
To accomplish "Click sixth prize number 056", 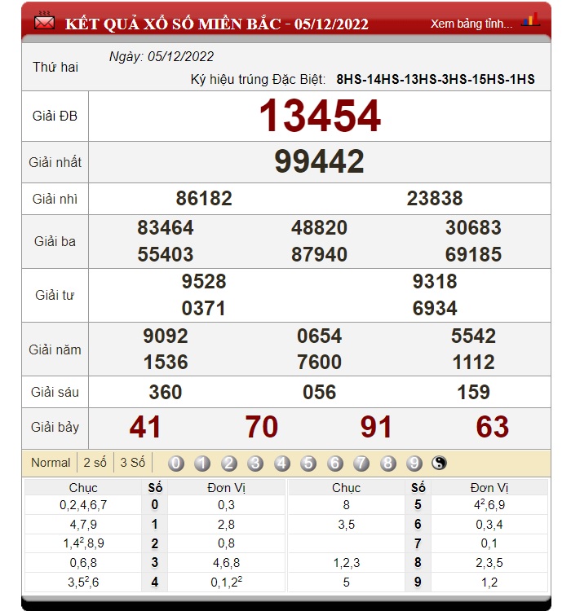I will [319, 392].
